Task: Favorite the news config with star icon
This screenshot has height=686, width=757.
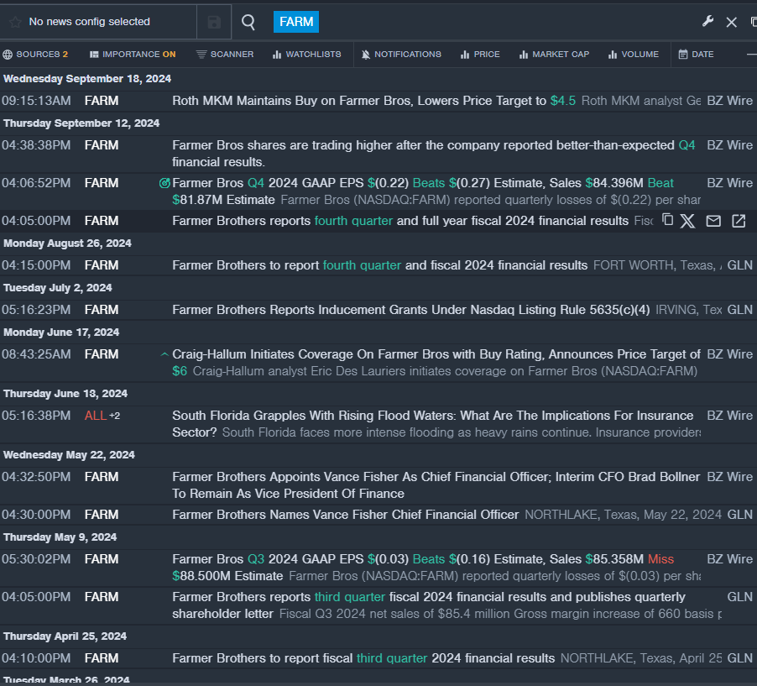Action: click(14, 22)
